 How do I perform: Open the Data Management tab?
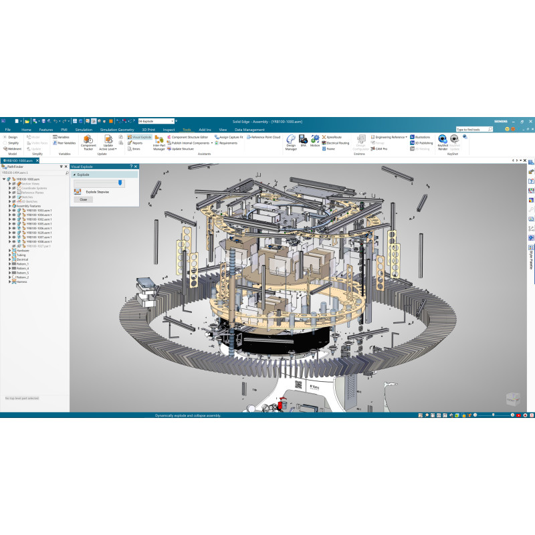(x=249, y=129)
